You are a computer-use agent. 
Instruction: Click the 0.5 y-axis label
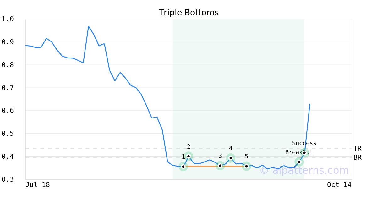coord(8,134)
